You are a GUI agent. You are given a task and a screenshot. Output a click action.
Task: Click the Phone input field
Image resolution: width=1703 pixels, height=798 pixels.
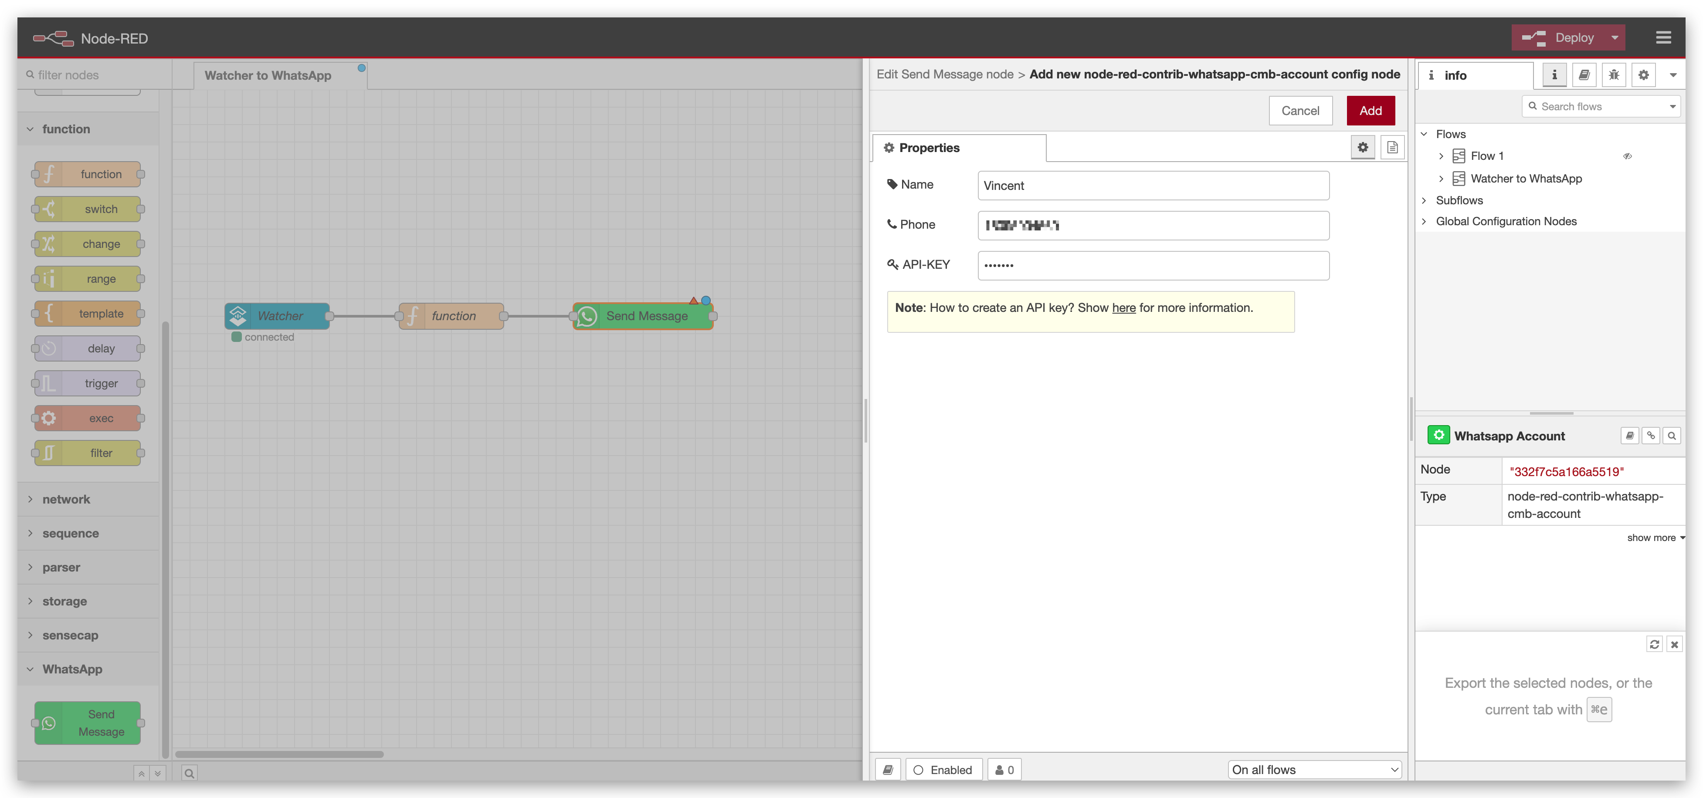[1153, 225]
